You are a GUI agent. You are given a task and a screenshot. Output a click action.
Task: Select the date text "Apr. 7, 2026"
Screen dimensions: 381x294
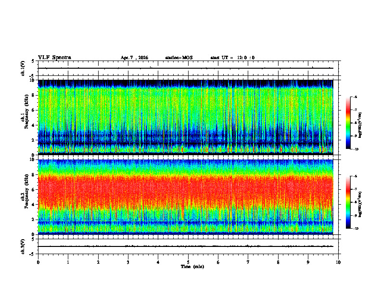(x=134, y=58)
